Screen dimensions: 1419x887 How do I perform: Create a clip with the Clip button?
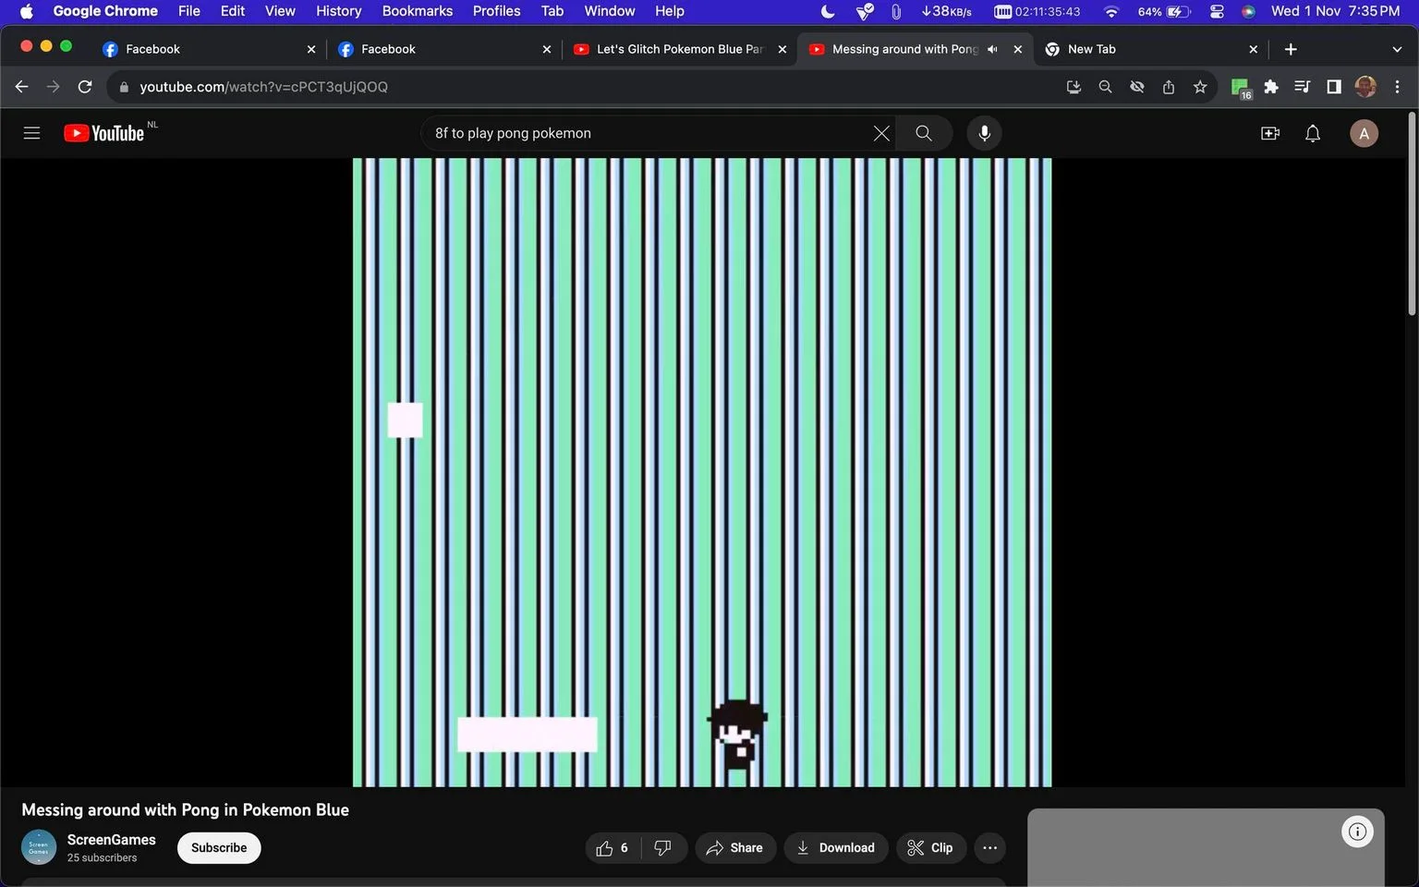click(x=931, y=847)
